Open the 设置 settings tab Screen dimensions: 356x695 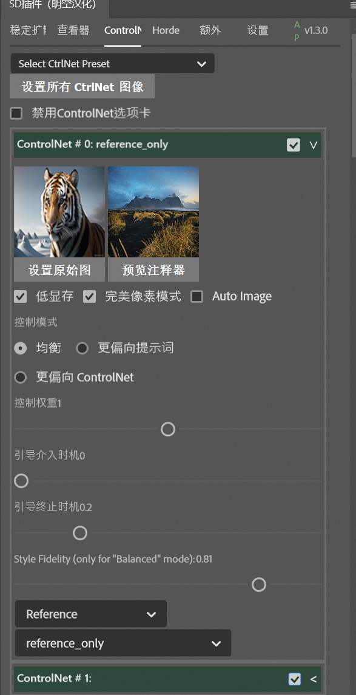pyautogui.click(x=257, y=30)
